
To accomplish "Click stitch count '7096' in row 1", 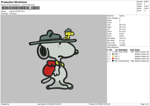I will click(116, 52).
